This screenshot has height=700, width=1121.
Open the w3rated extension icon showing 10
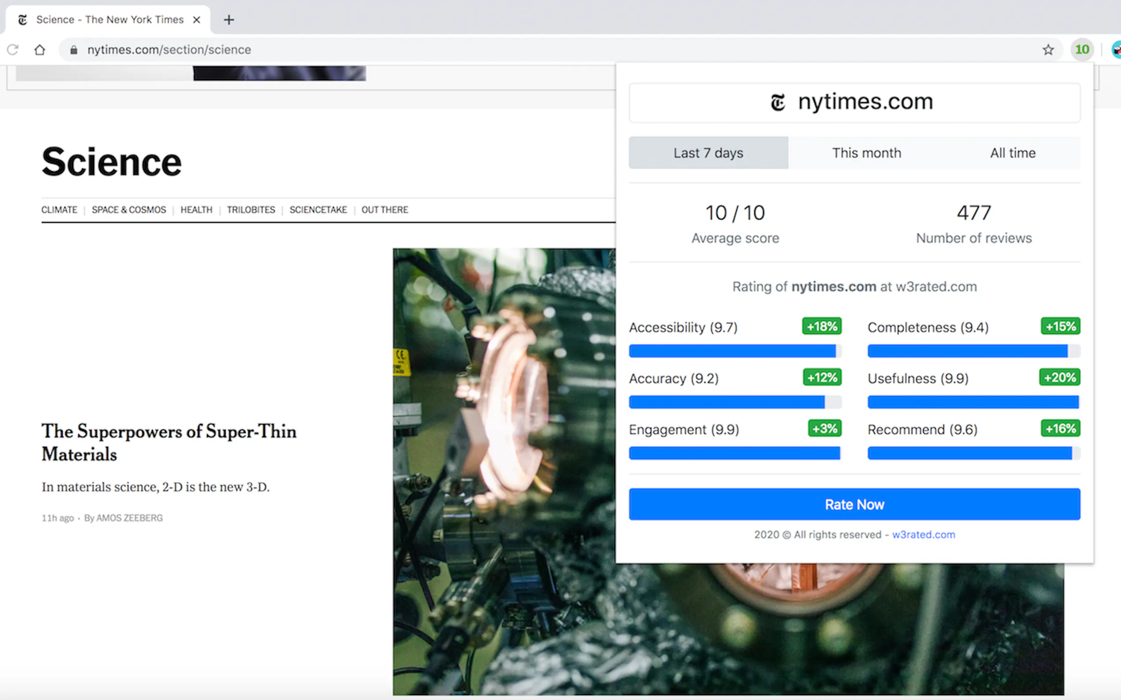(x=1082, y=49)
